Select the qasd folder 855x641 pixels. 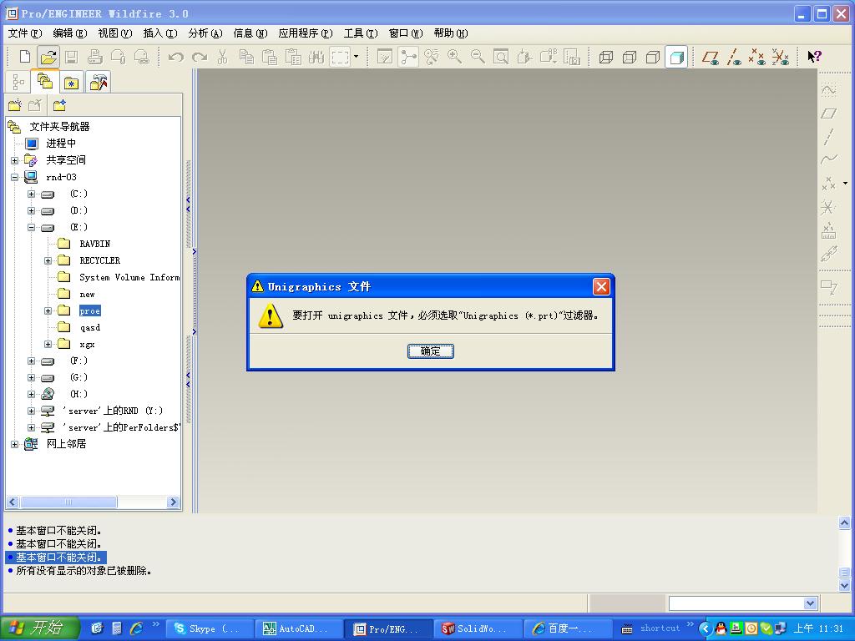pyautogui.click(x=90, y=327)
